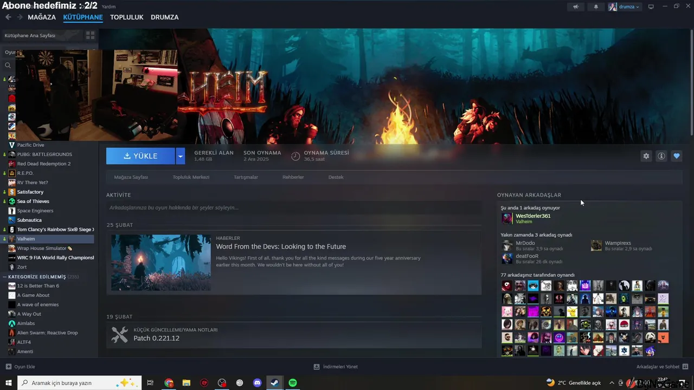The width and height of the screenshot is (694, 390).
Task: Open the DRUMZA profile tab
Action: (164, 17)
